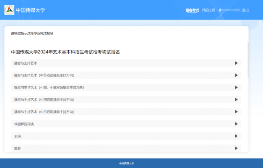The width and height of the screenshot is (263, 168).
Task: Select 播音与主持艺术 (中日双语播音主持方向) text
Action: (x=44, y=112)
